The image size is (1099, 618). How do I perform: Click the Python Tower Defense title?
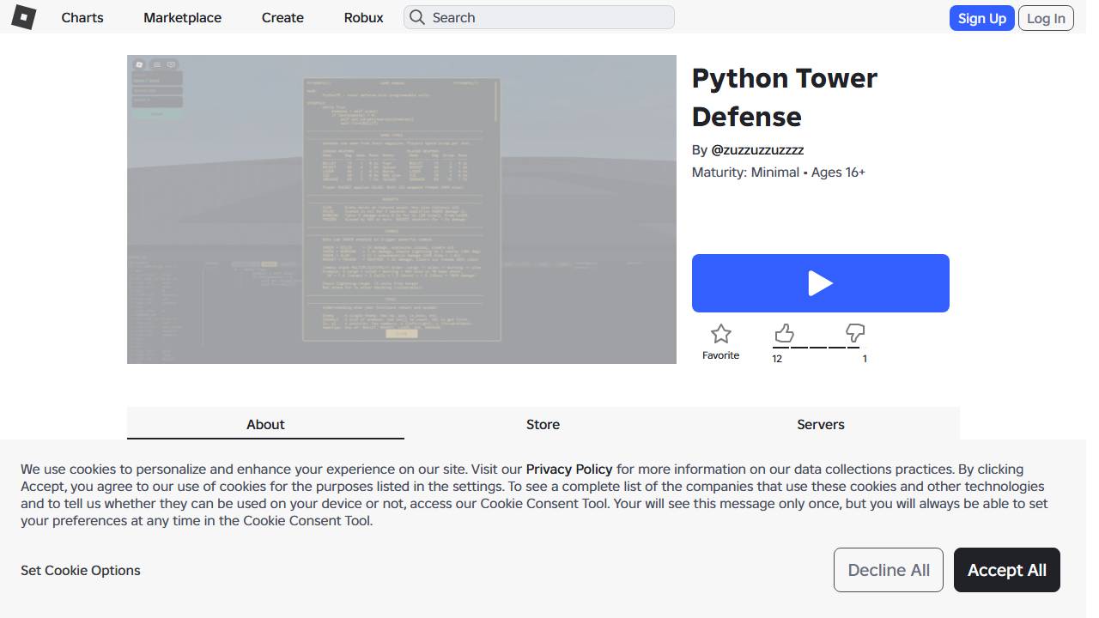[x=785, y=97]
